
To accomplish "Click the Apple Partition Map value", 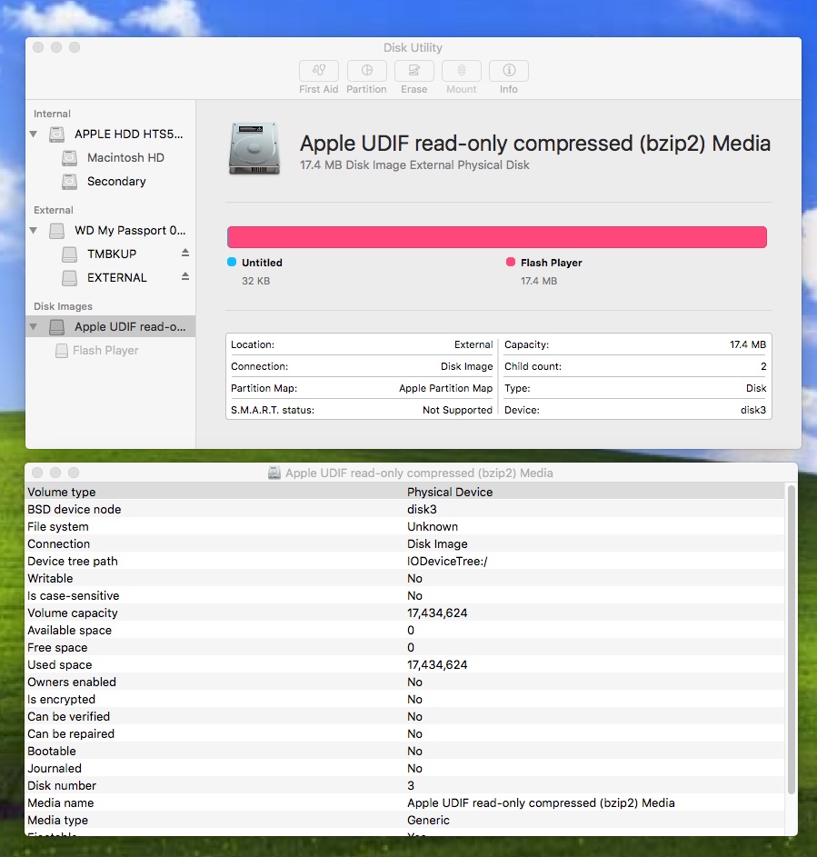I will [x=445, y=388].
